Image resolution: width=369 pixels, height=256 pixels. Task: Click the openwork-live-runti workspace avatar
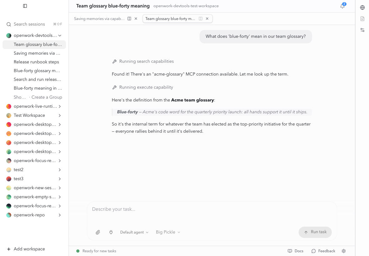click(9, 106)
